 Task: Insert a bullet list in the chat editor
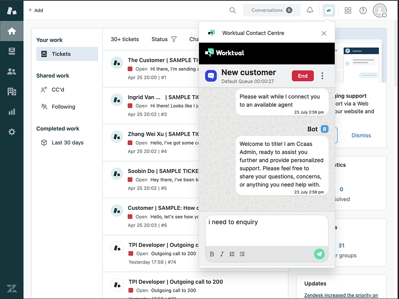click(242, 254)
